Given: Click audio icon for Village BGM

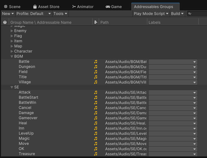Looking at the screenshot, I should click(96, 82).
